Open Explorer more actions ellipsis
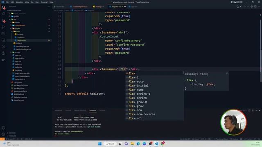 tap(49, 7)
